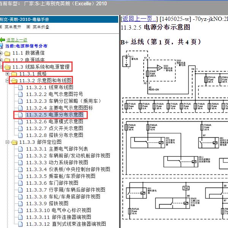Image resolution: width=228 pixels, height=228 pixels.
Task: Open 11.3.2.7 点火开关示意图
Action: click(x=55, y=128)
